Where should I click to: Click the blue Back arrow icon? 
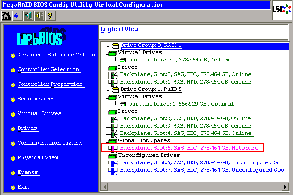point(17,16)
